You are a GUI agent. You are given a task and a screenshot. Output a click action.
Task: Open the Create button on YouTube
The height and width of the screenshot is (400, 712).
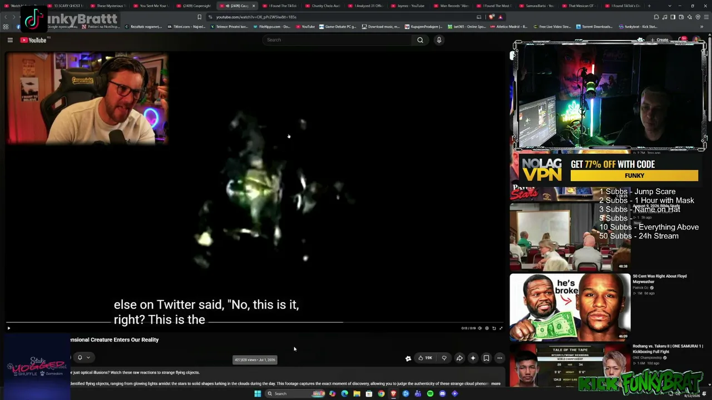tap(660, 40)
